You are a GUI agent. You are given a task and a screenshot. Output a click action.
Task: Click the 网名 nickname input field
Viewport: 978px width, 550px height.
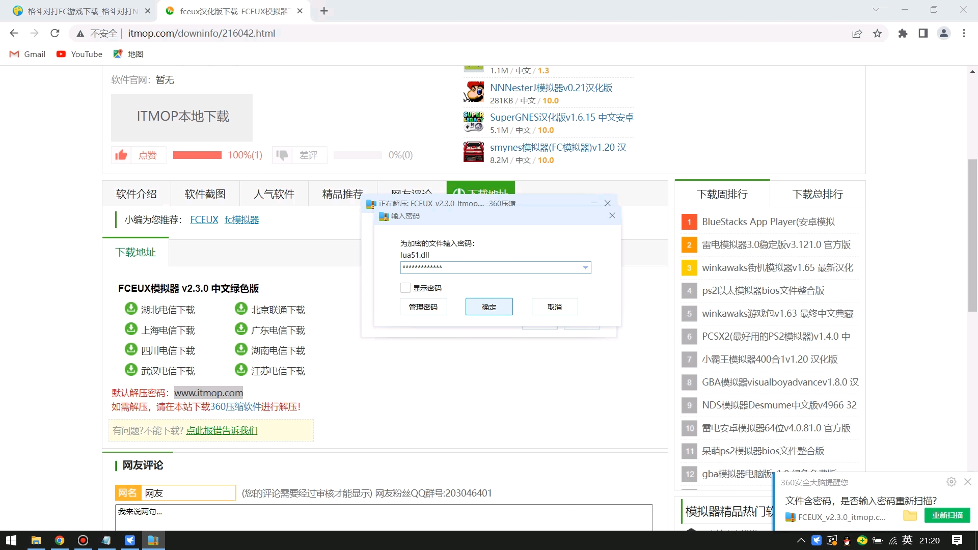[188, 493]
